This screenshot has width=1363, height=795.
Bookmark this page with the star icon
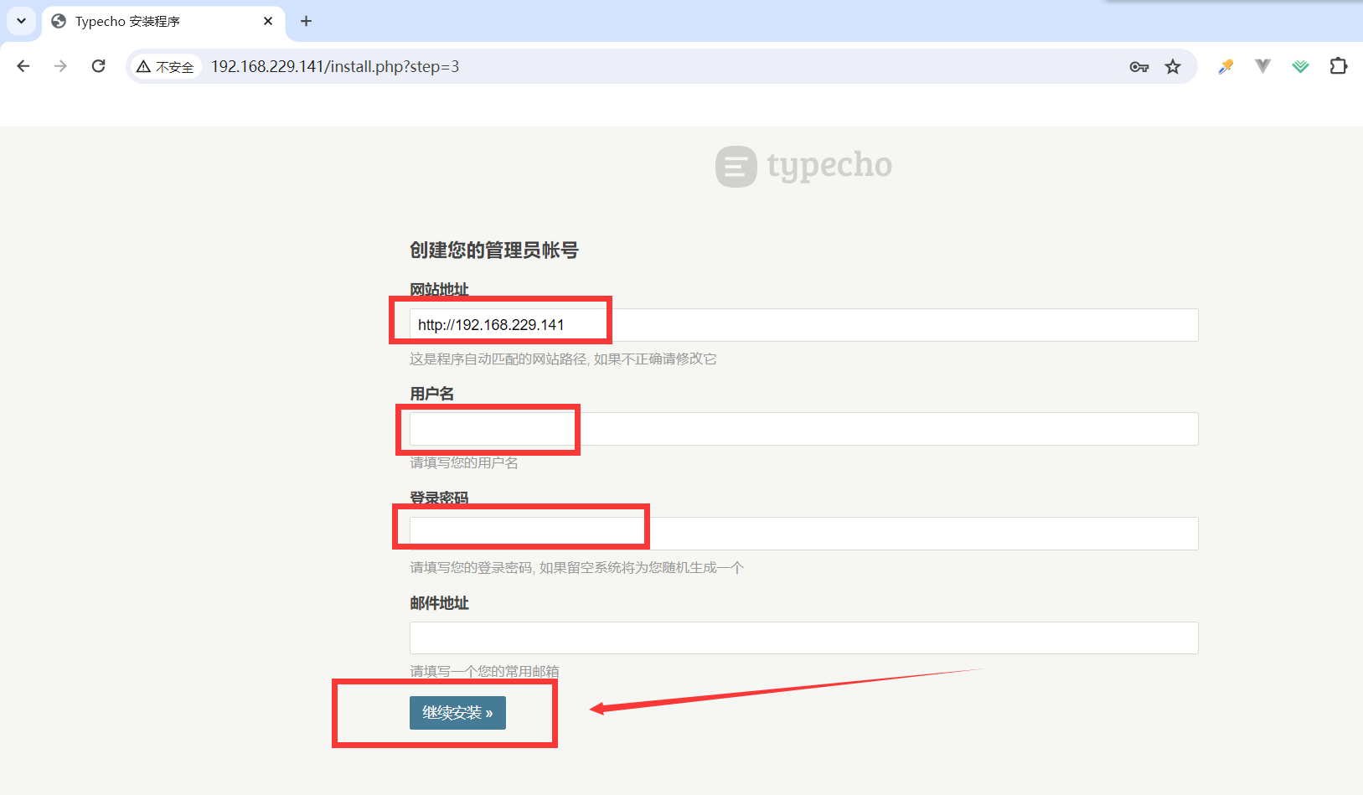1173,67
